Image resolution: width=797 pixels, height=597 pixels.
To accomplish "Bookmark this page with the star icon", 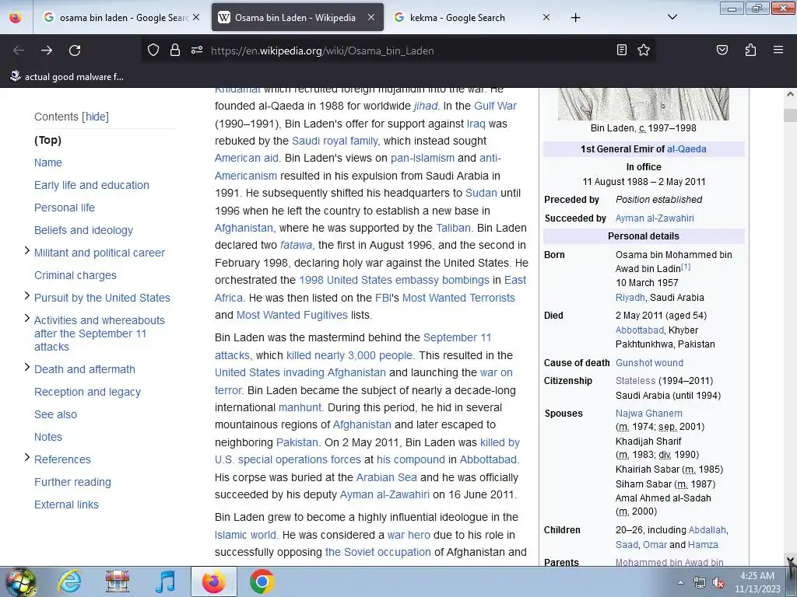I will tap(644, 50).
